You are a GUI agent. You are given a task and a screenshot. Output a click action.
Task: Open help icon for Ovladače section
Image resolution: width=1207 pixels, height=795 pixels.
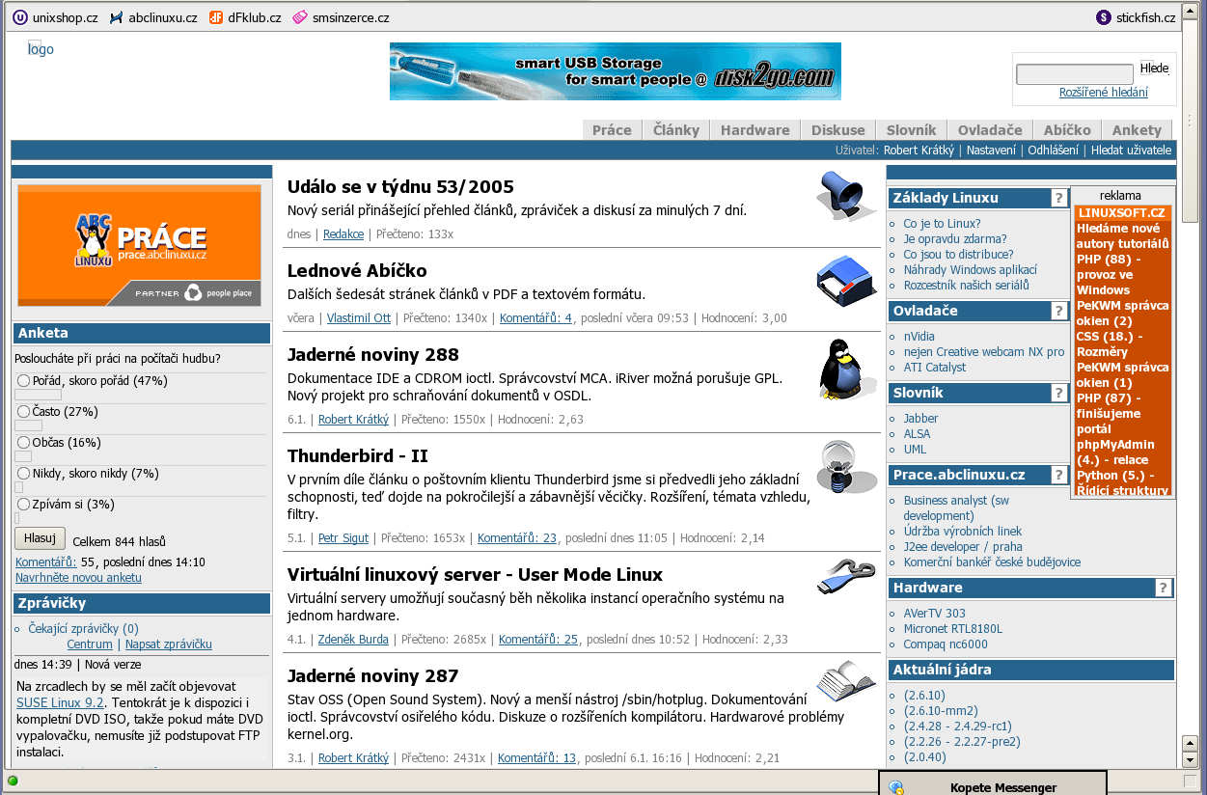[x=1058, y=312]
